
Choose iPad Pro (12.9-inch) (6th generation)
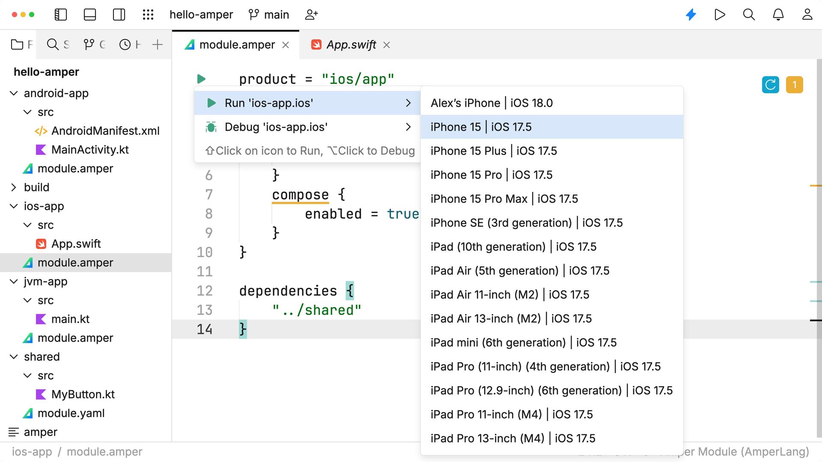point(552,391)
